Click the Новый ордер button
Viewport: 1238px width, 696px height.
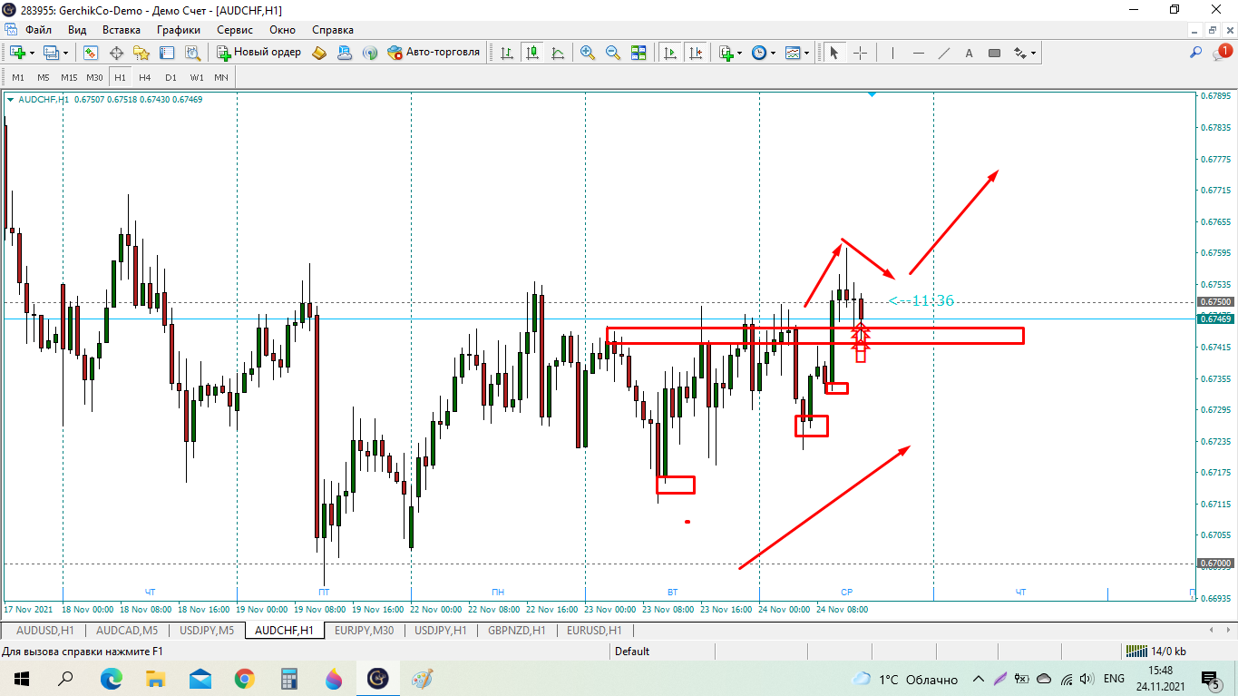coord(258,53)
